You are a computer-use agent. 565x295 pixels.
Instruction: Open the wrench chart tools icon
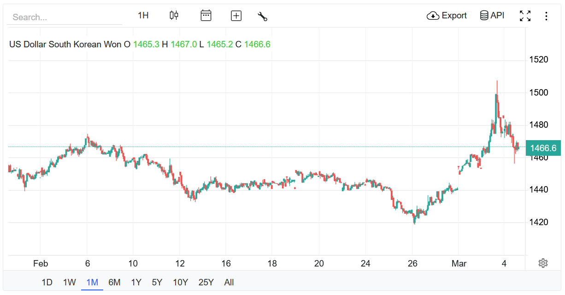263,17
